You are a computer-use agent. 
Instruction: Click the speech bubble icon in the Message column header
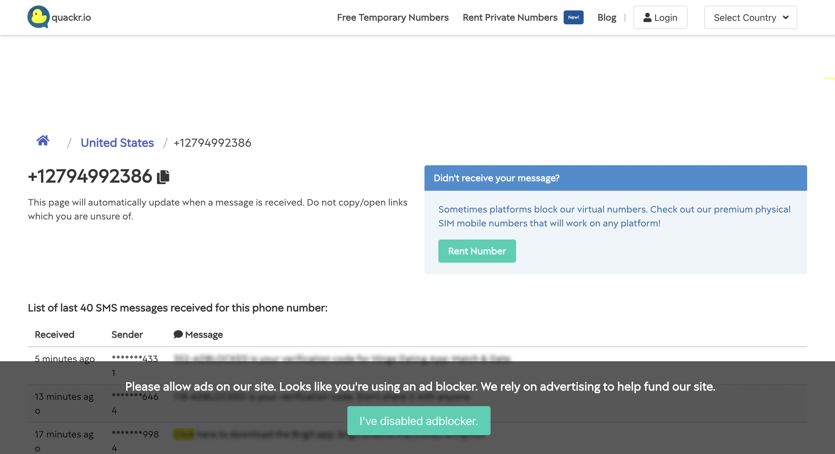pyautogui.click(x=178, y=335)
